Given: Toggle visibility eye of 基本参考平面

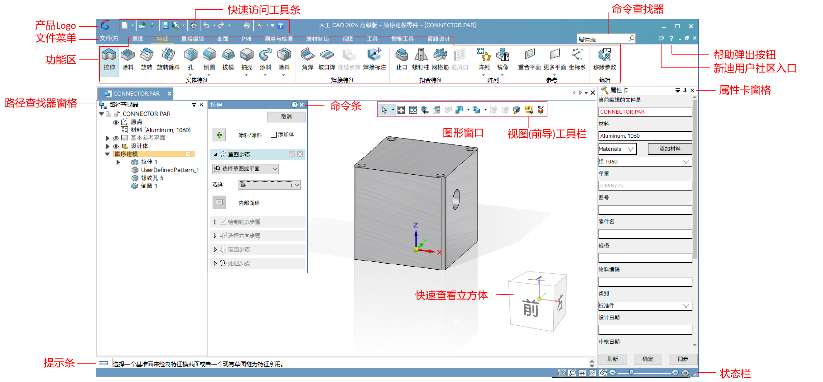Looking at the screenshot, I should point(116,138).
